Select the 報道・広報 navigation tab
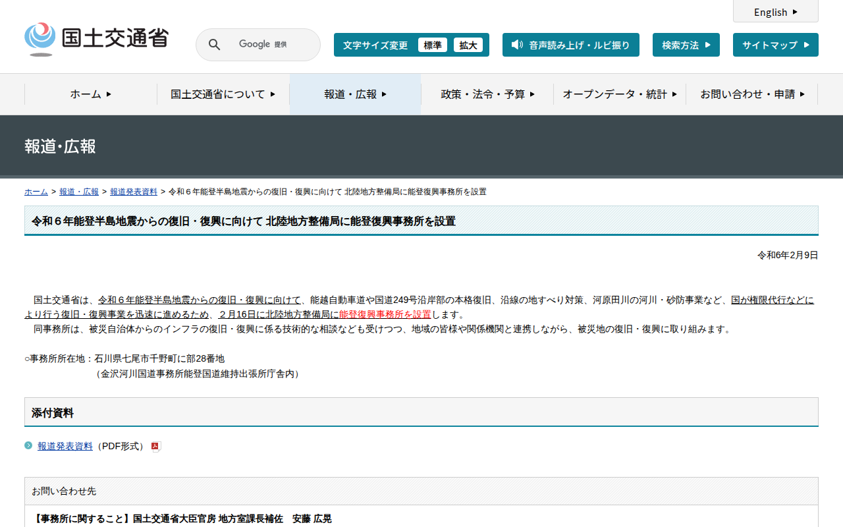Image resolution: width=843 pixels, height=527 pixels. (355, 94)
